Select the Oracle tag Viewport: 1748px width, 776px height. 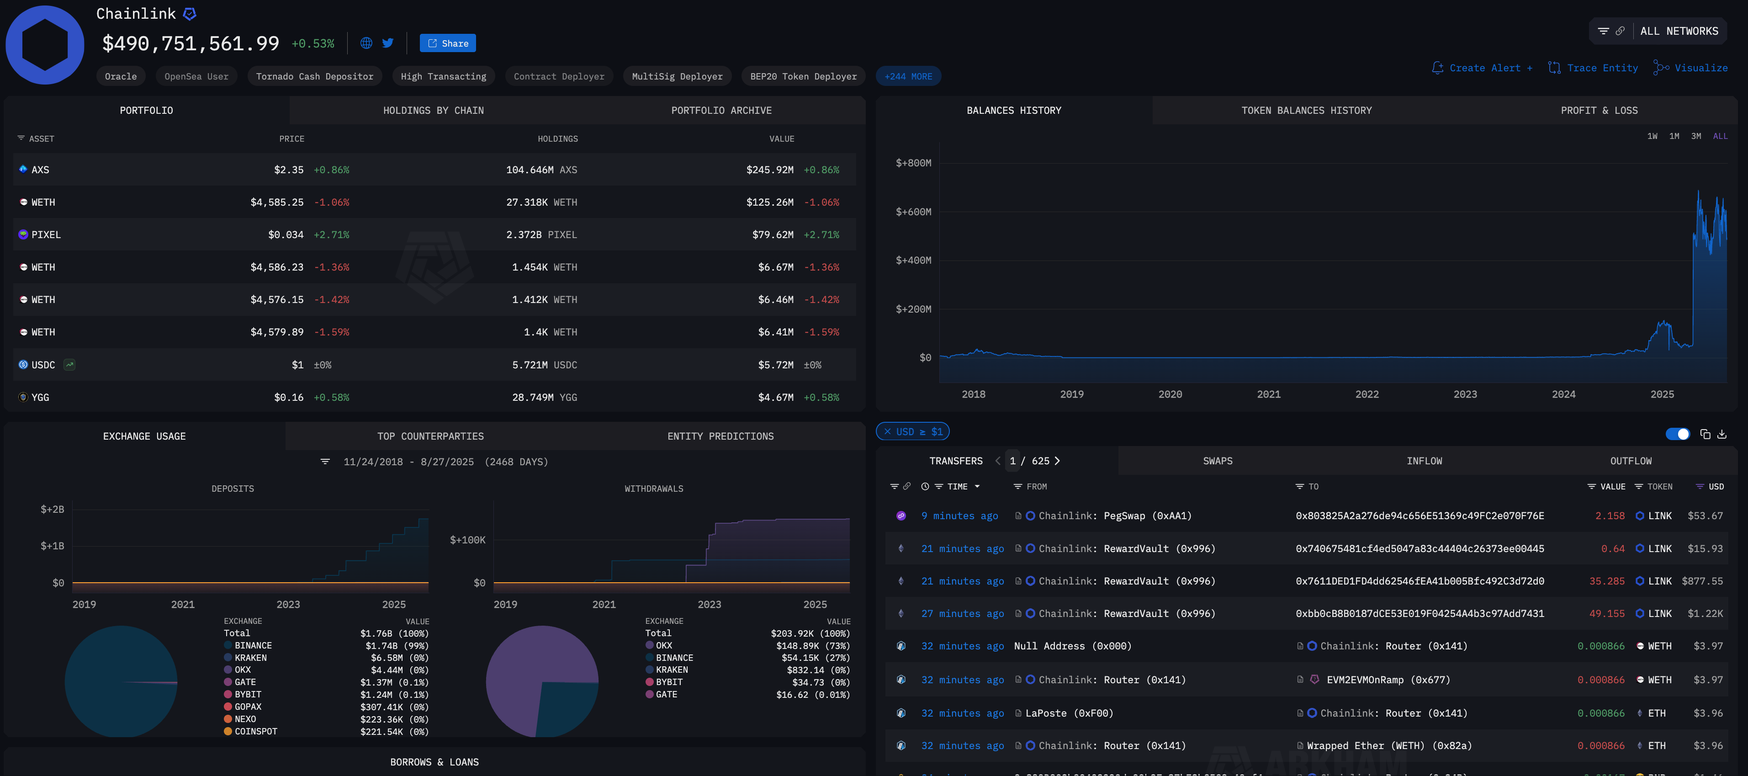click(121, 76)
